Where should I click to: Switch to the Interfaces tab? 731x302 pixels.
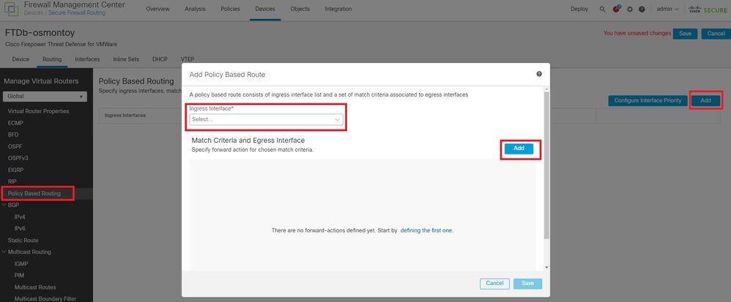pyautogui.click(x=87, y=59)
